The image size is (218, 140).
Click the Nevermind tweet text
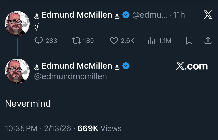pos(28,103)
